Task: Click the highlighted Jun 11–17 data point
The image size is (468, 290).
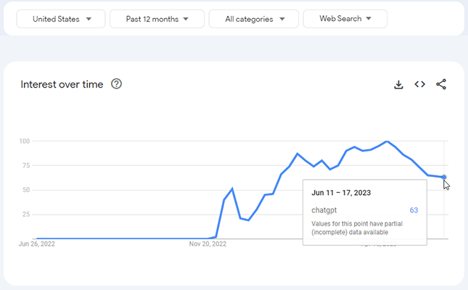Action: point(444,177)
